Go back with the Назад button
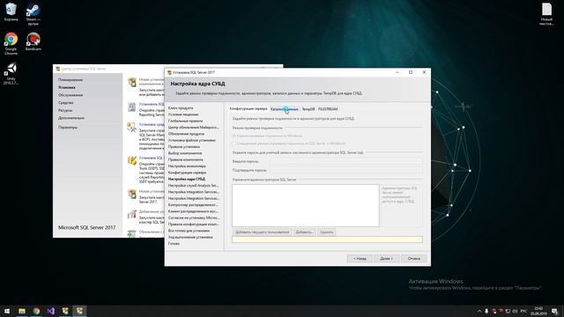564x317 pixels. pyautogui.click(x=360, y=258)
